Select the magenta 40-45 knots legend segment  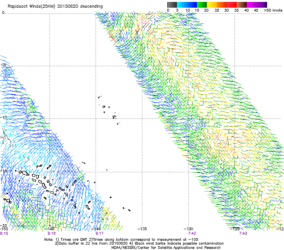tap(252, 5)
